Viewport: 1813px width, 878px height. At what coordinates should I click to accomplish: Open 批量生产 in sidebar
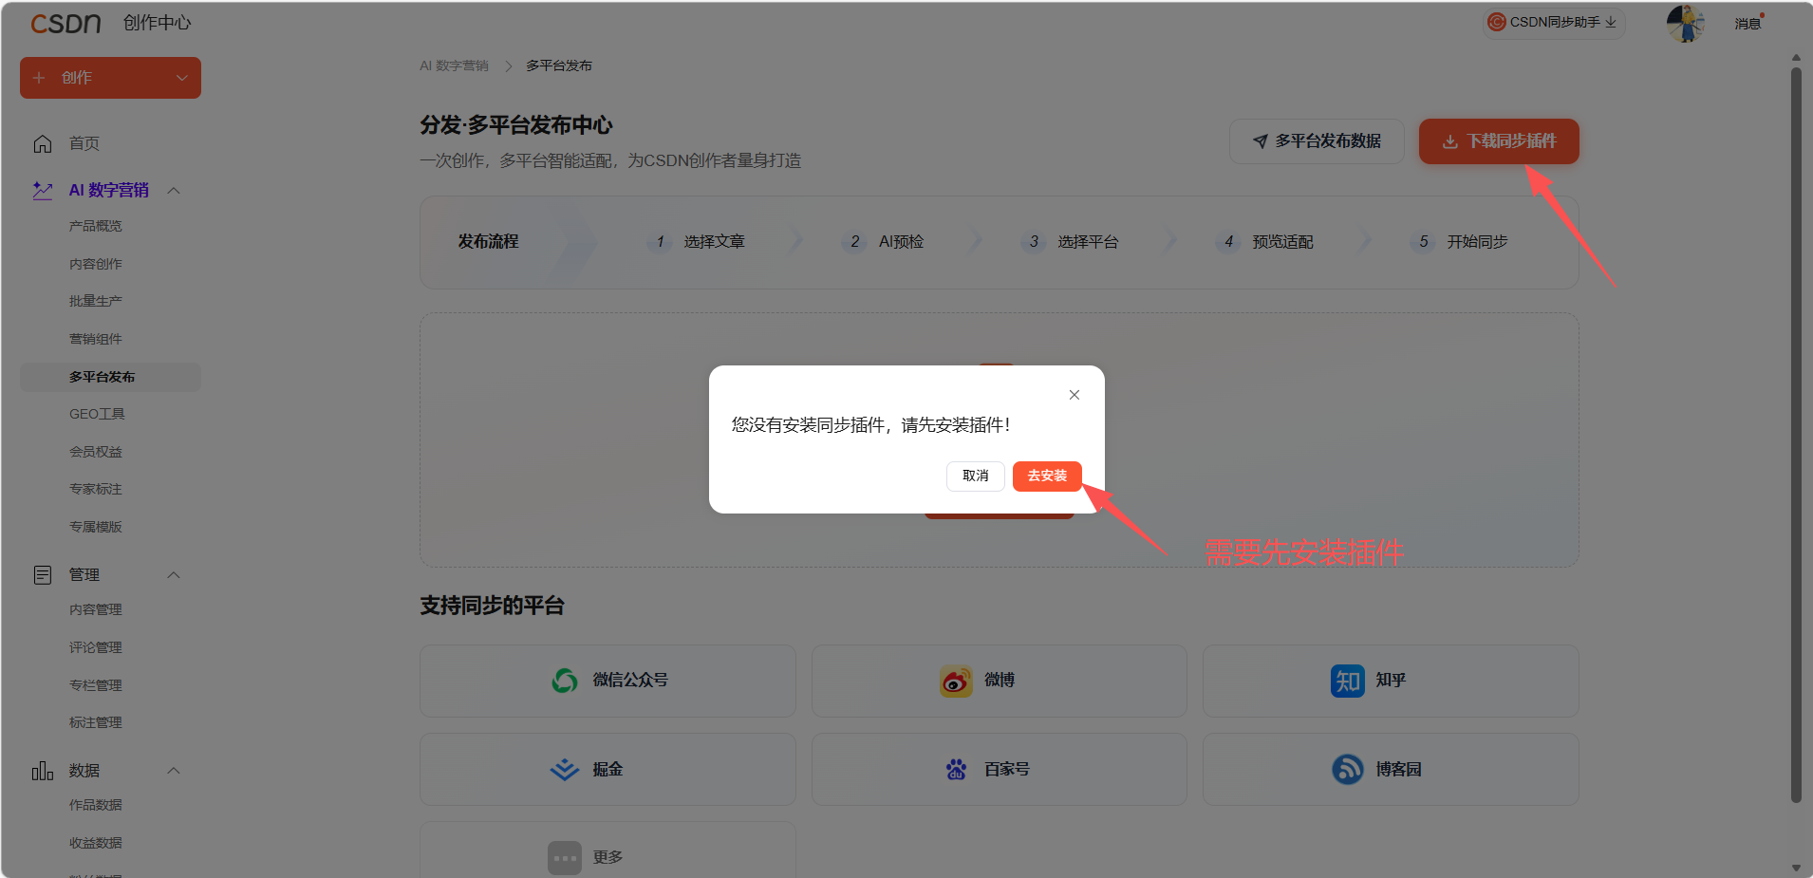coord(95,301)
